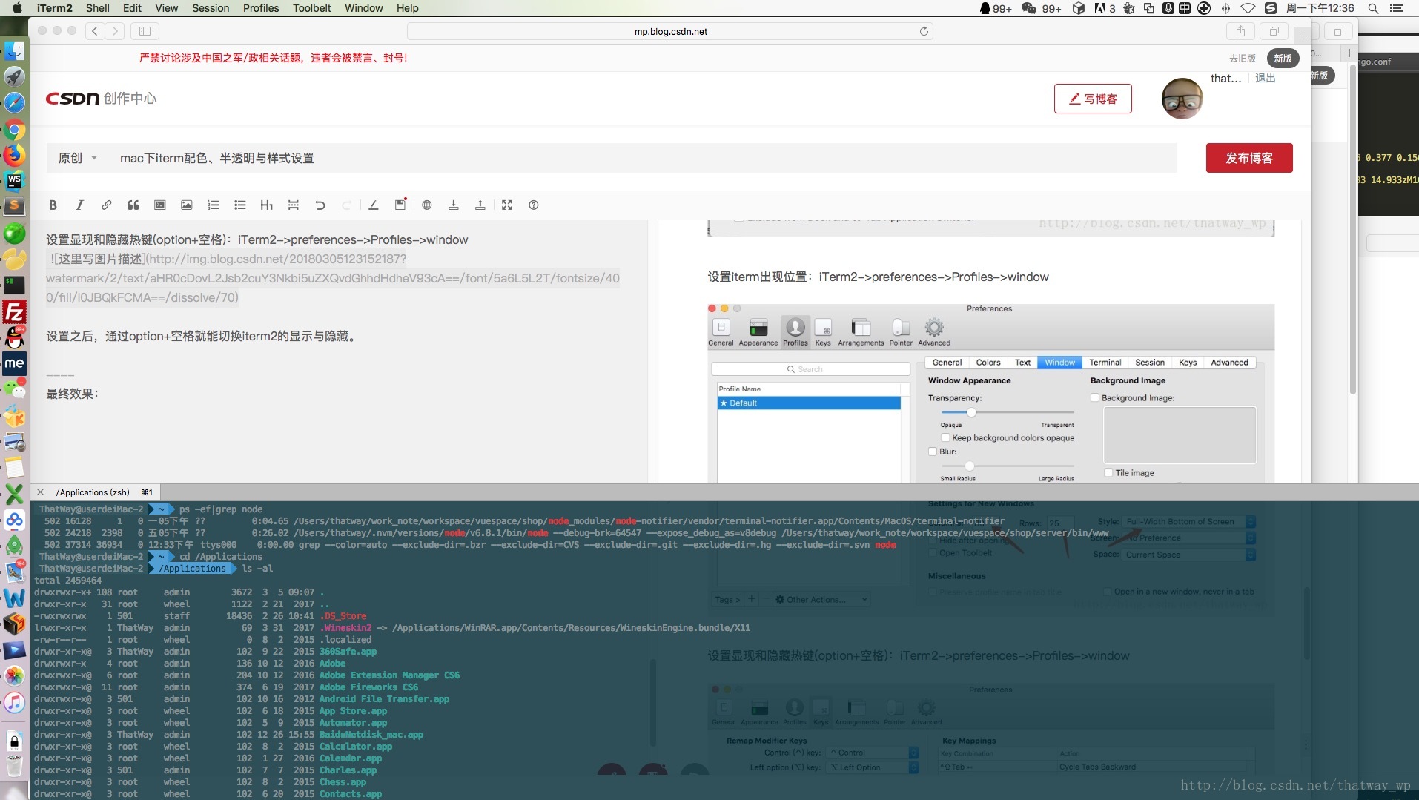The height and width of the screenshot is (800, 1419).
Task: Open the Safari share menu
Action: point(1240,31)
